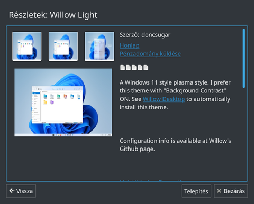Click the vertical scrollbar handle
The width and height of the screenshot is (254, 204).
point(244,58)
